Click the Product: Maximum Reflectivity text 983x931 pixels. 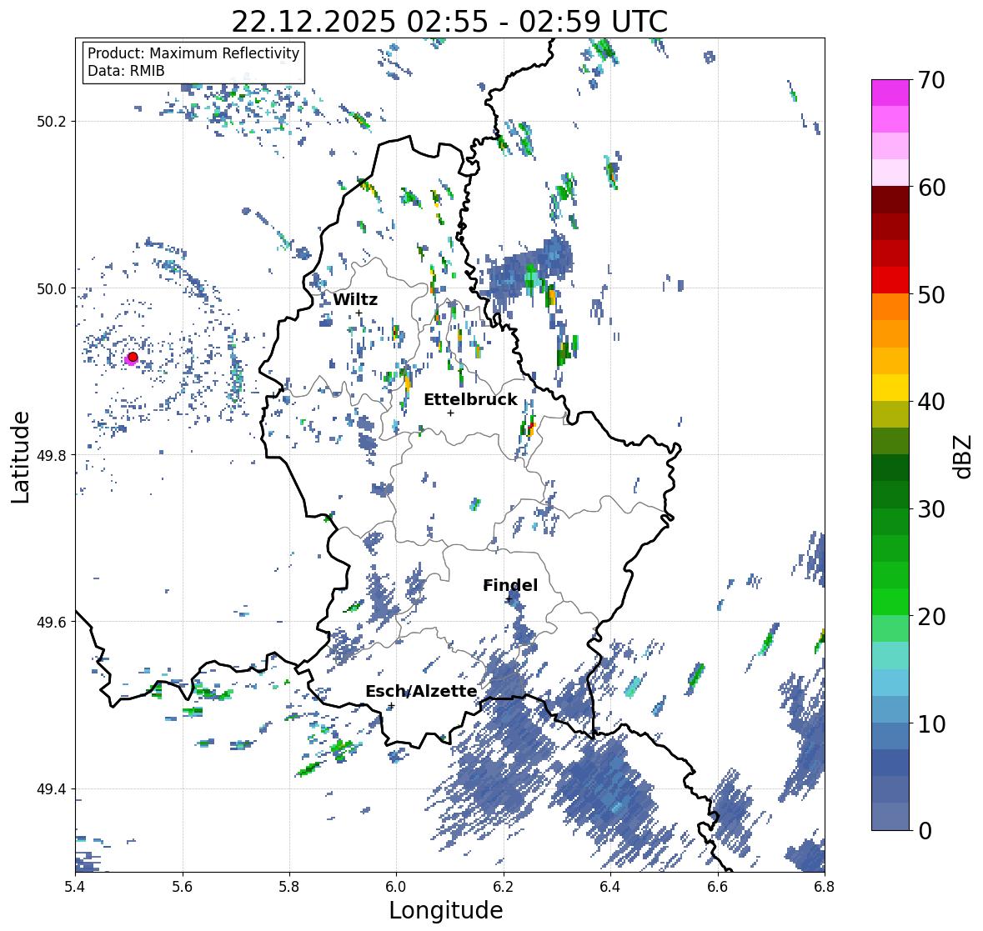click(x=193, y=54)
